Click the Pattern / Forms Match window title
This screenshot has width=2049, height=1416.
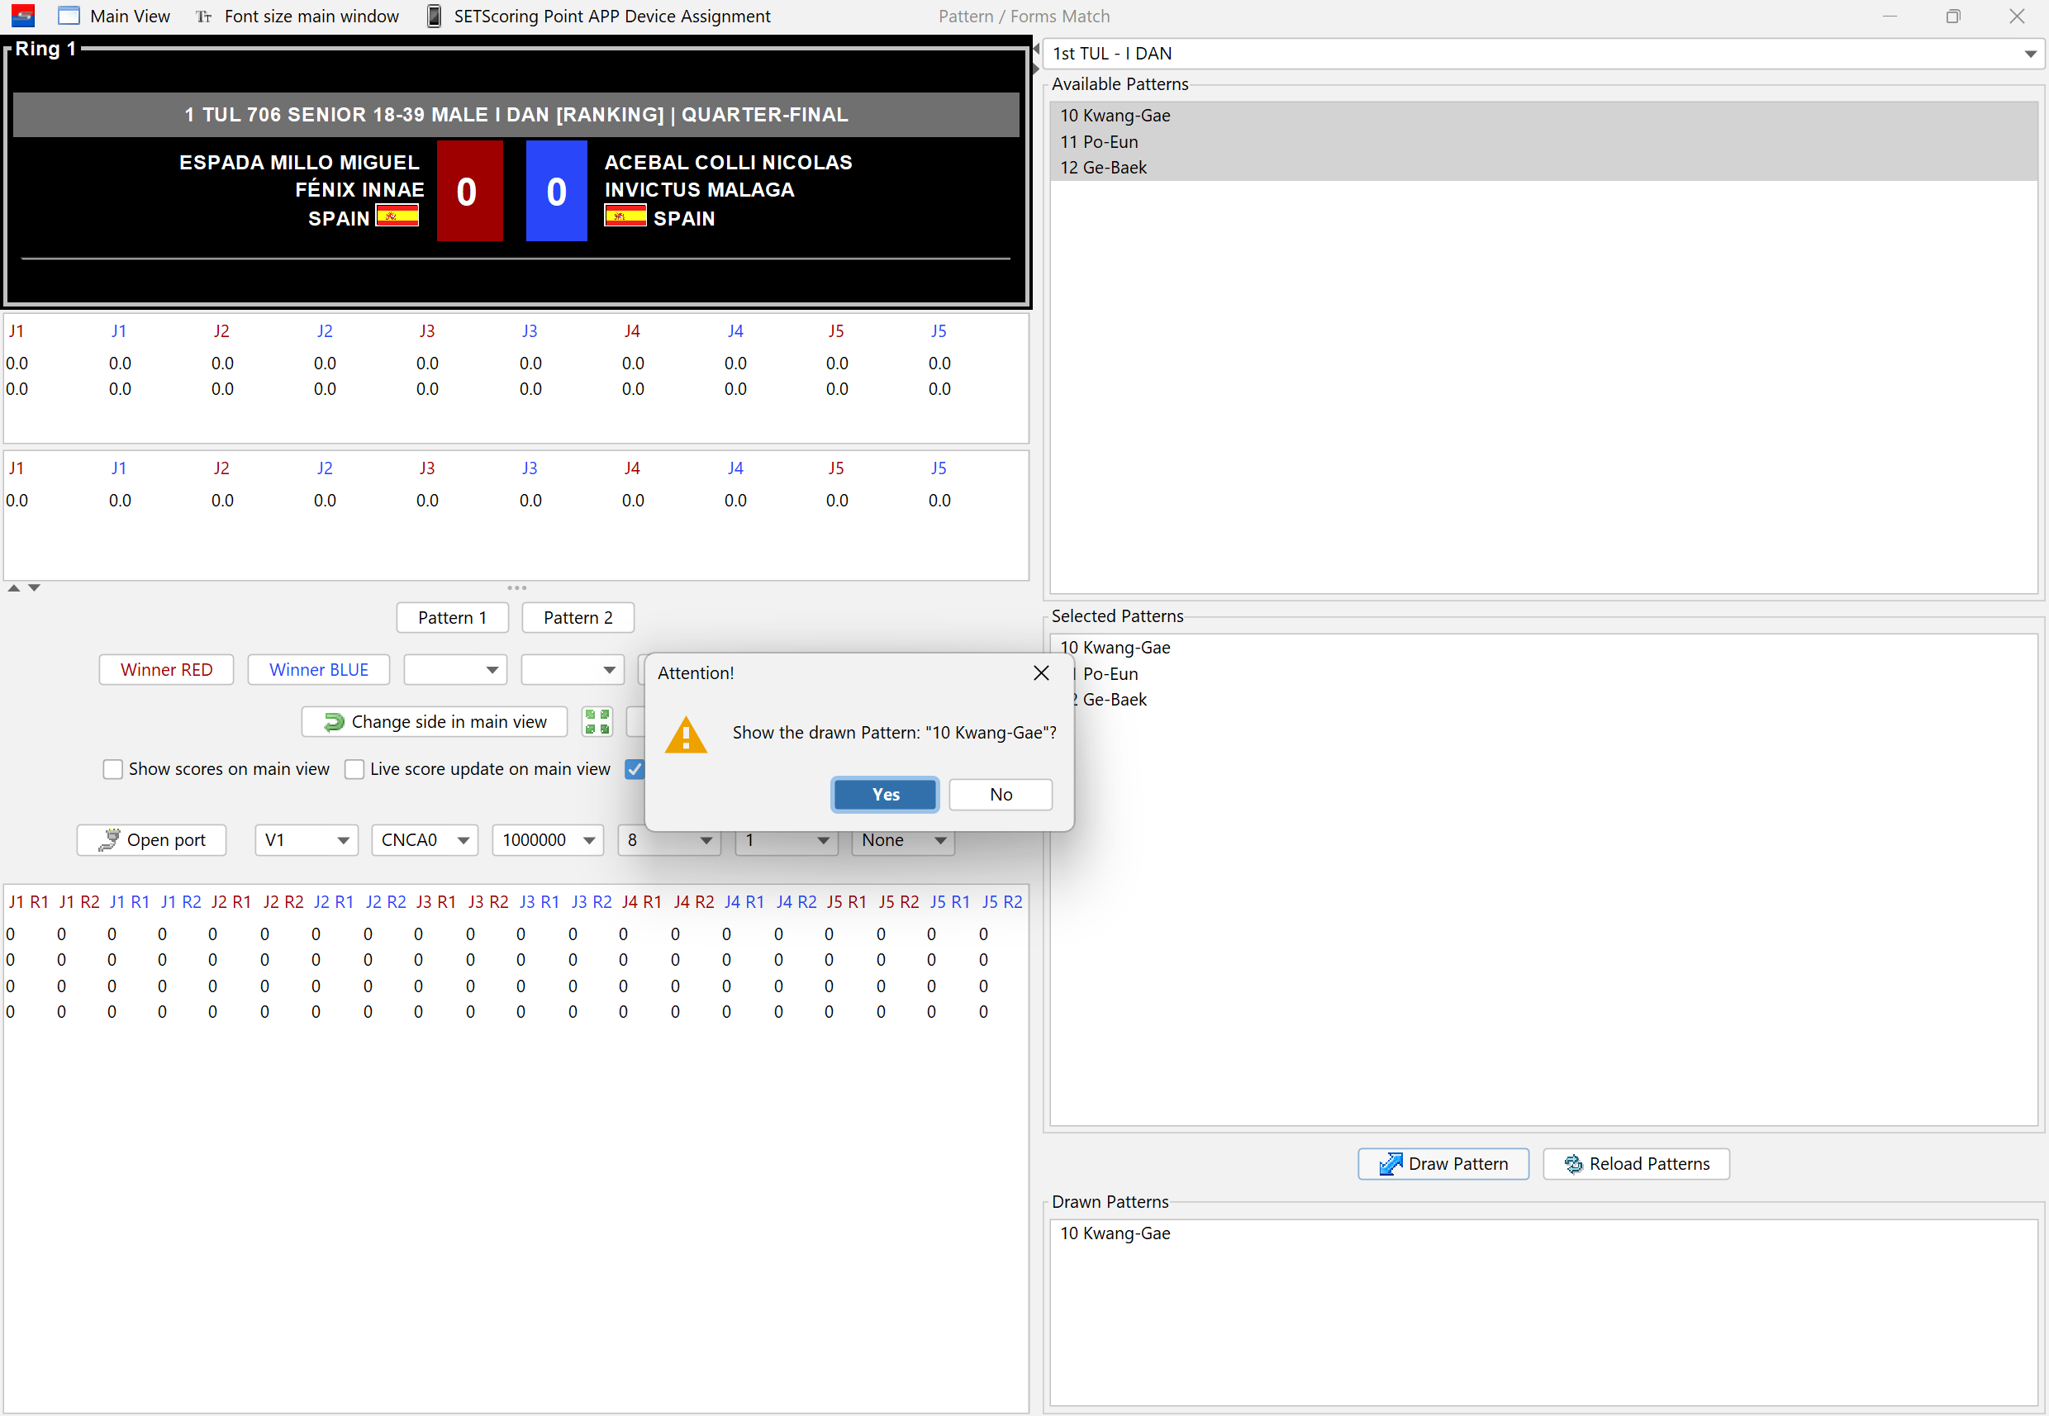[1024, 16]
